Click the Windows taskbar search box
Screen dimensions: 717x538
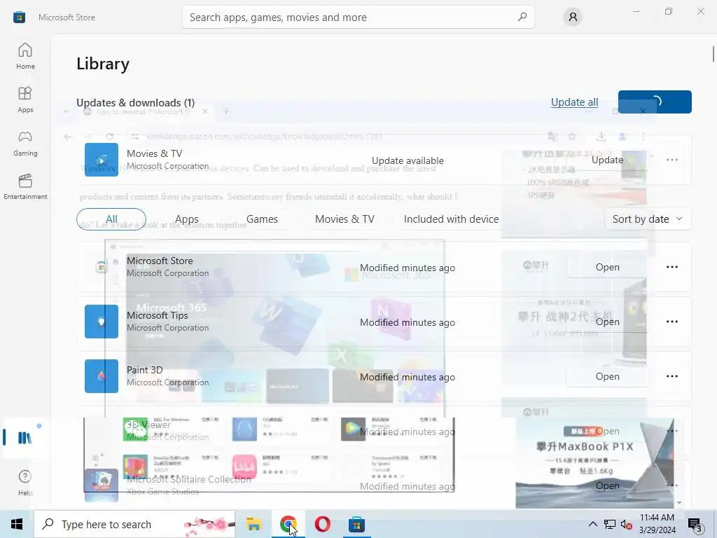point(134,524)
